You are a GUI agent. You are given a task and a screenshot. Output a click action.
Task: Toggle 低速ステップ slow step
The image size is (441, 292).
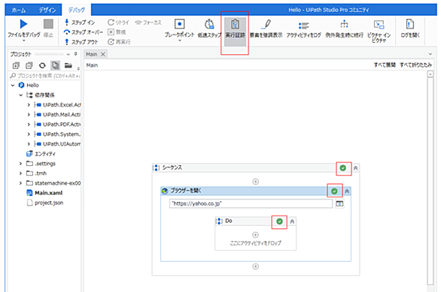click(209, 29)
